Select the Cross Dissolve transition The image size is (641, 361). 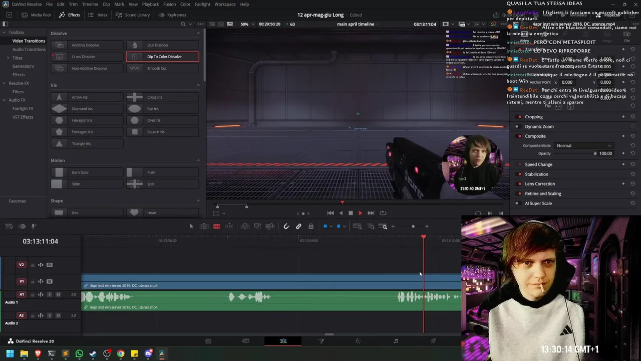coord(88,57)
